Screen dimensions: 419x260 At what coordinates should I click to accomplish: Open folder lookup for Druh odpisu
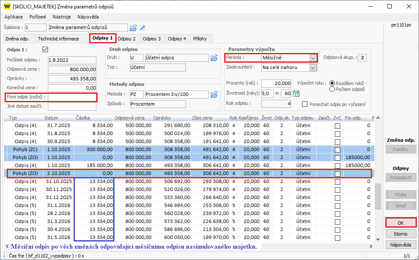tap(214, 58)
